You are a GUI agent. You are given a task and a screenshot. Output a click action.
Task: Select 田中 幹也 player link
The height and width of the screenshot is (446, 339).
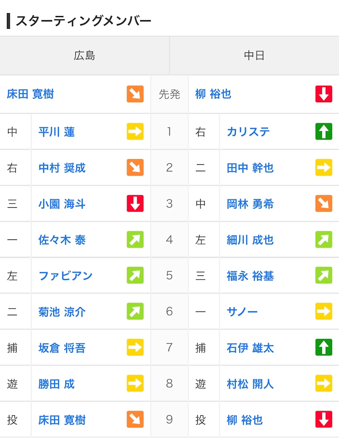(250, 168)
